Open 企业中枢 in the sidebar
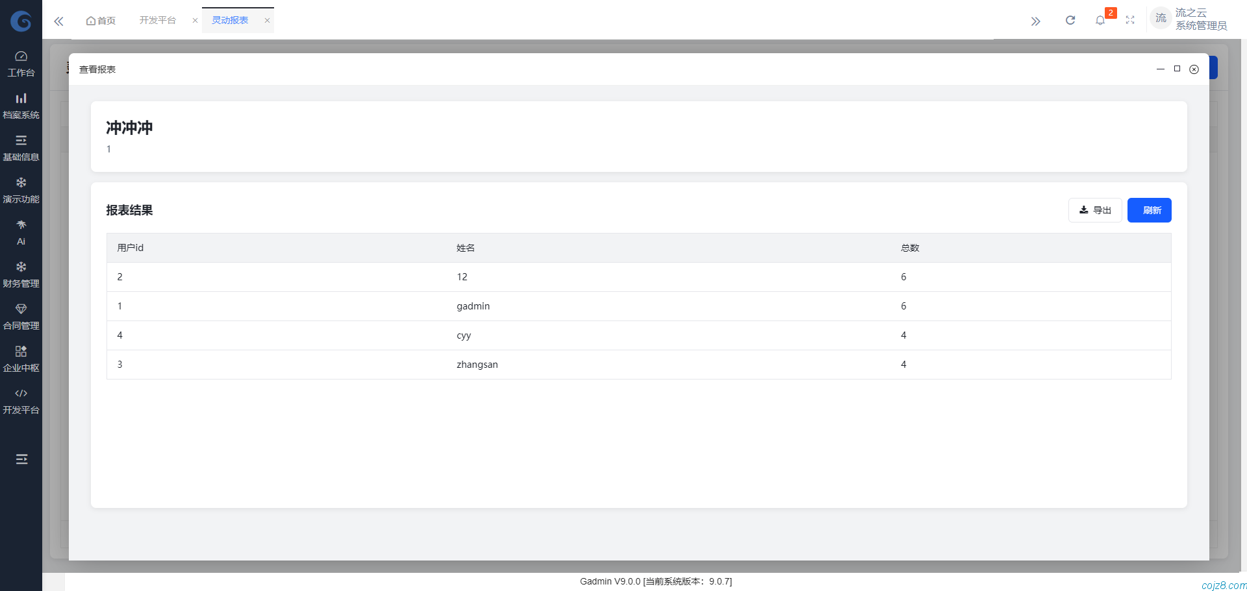 [21, 359]
